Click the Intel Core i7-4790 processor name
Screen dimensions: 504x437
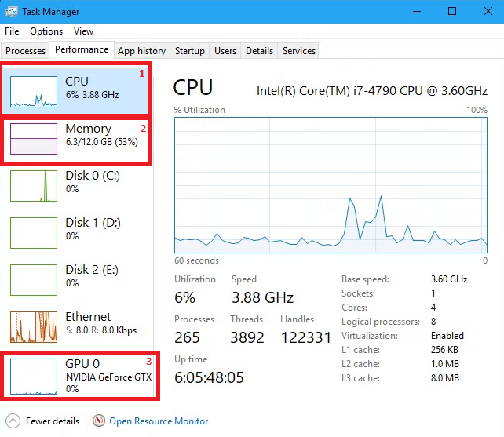(x=372, y=91)
